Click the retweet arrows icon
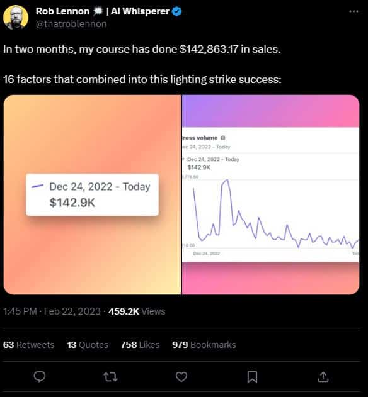 (110, 377)
